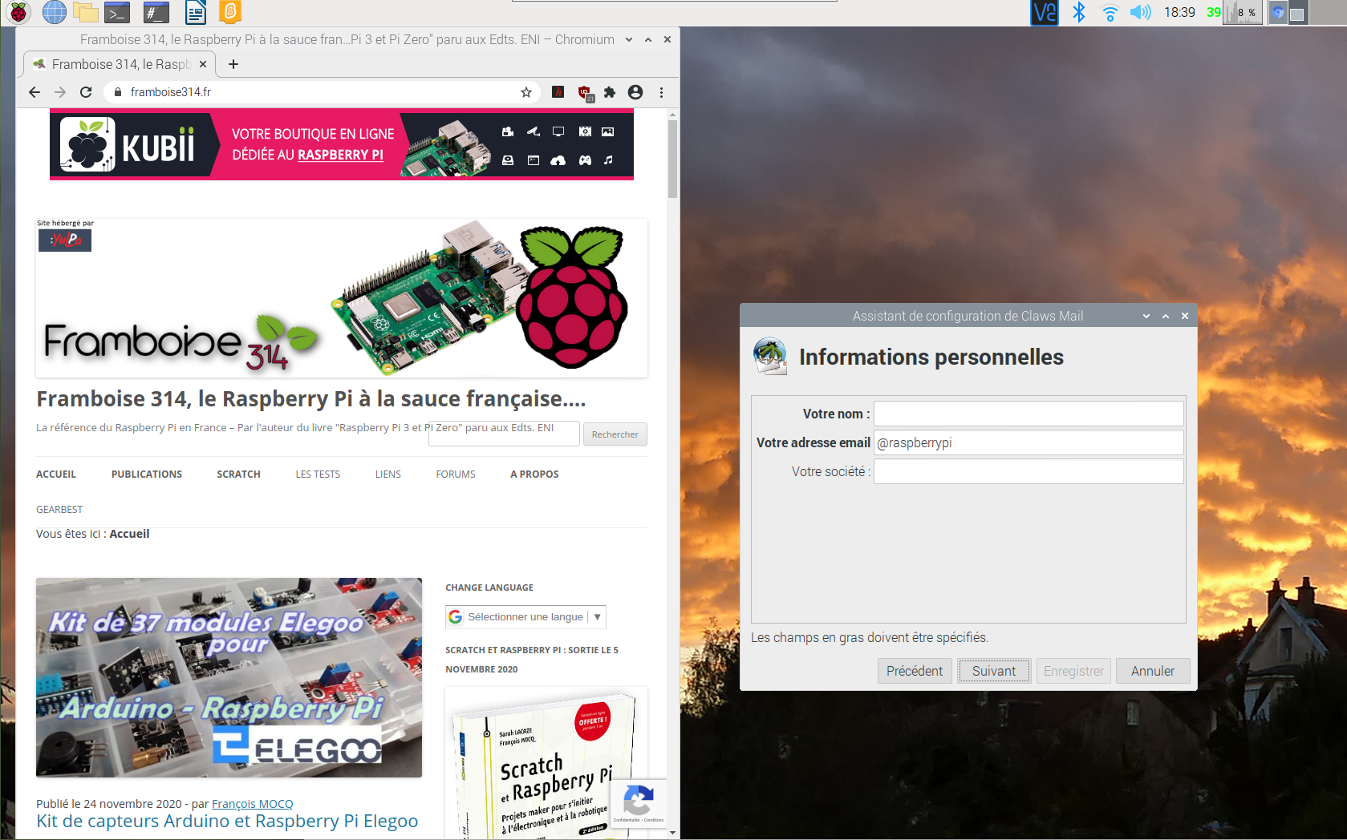Click the gamepad icon in Kubii banner
This screenshot has width=1347, height=840.
[586, 160]
